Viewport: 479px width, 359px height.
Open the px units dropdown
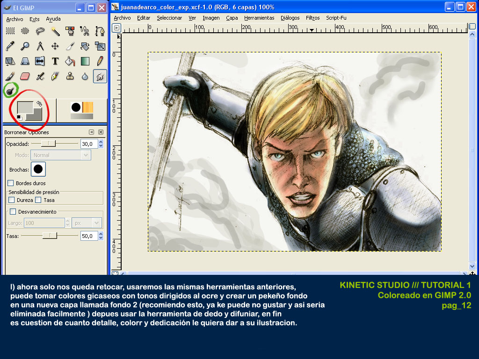pyautogui.click(x=87, y=223)
